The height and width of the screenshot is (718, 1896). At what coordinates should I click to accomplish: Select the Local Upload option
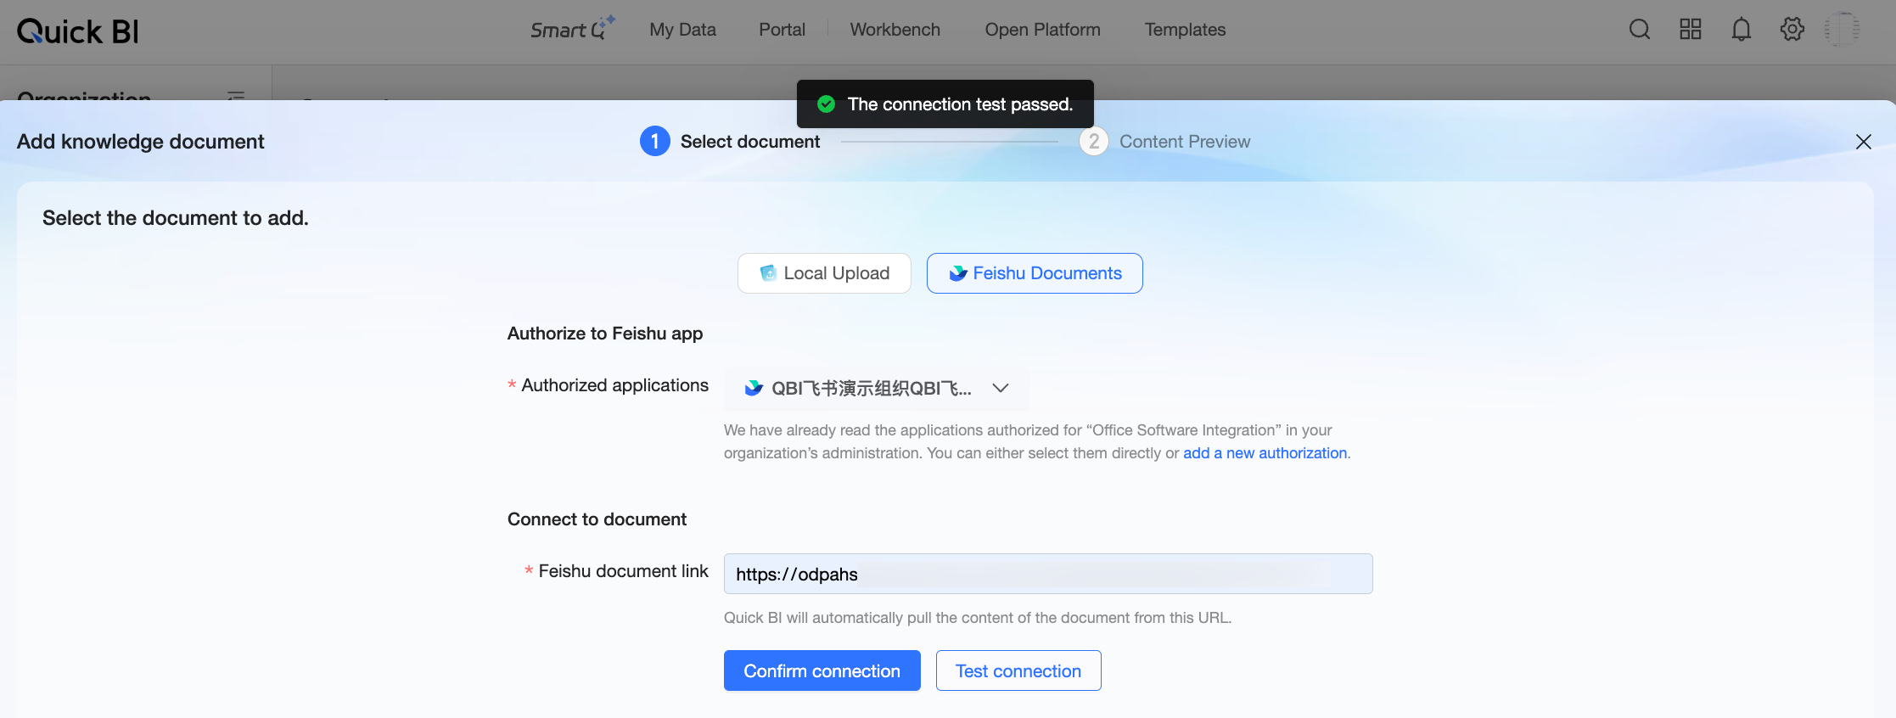(x=824, y=273)
